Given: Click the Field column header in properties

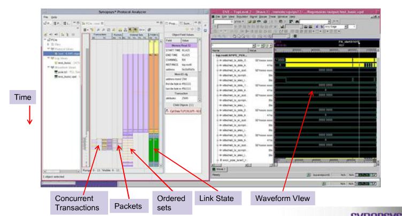Looking at the screenshot, I should click(x=173, y=41).
